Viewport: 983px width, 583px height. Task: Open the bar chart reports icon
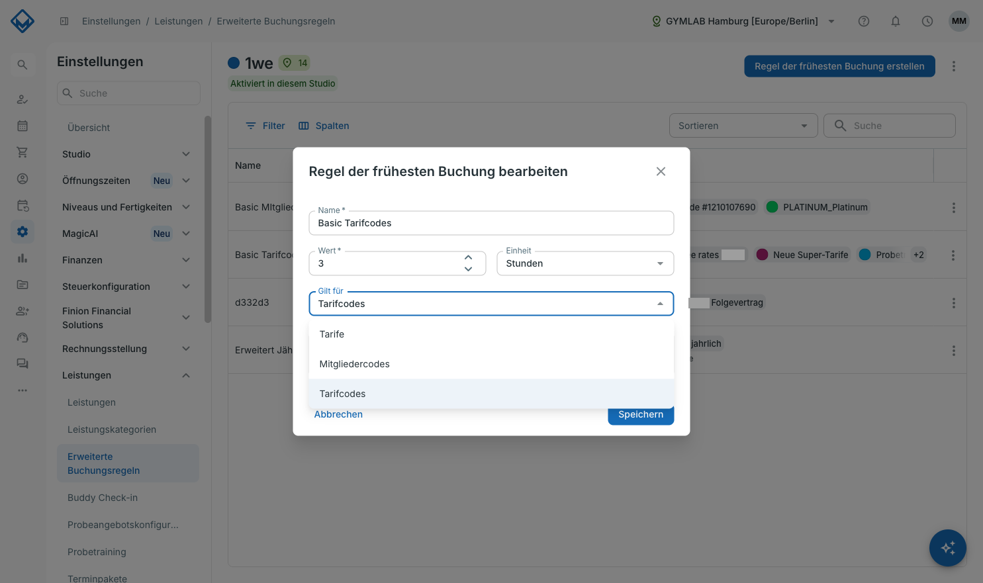tap(23, 258)
